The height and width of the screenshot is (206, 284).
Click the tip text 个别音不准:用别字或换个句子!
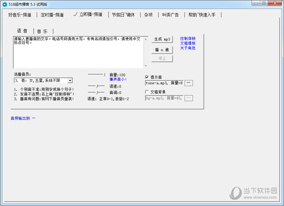click(x=44, y=90)
